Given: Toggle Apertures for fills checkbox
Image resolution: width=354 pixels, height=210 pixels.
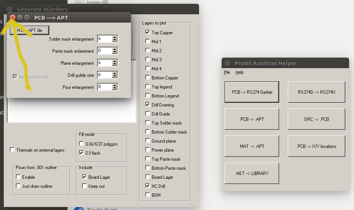Looking at the screenshot, I should pyautogui.click(x=15, y=77).
